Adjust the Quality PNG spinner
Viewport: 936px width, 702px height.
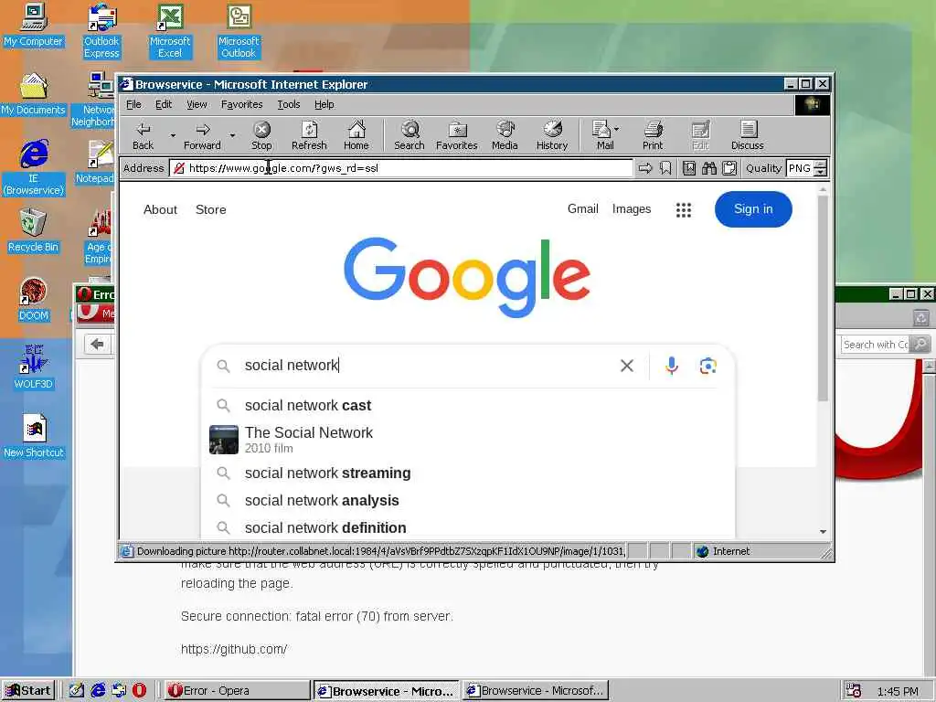821,168
